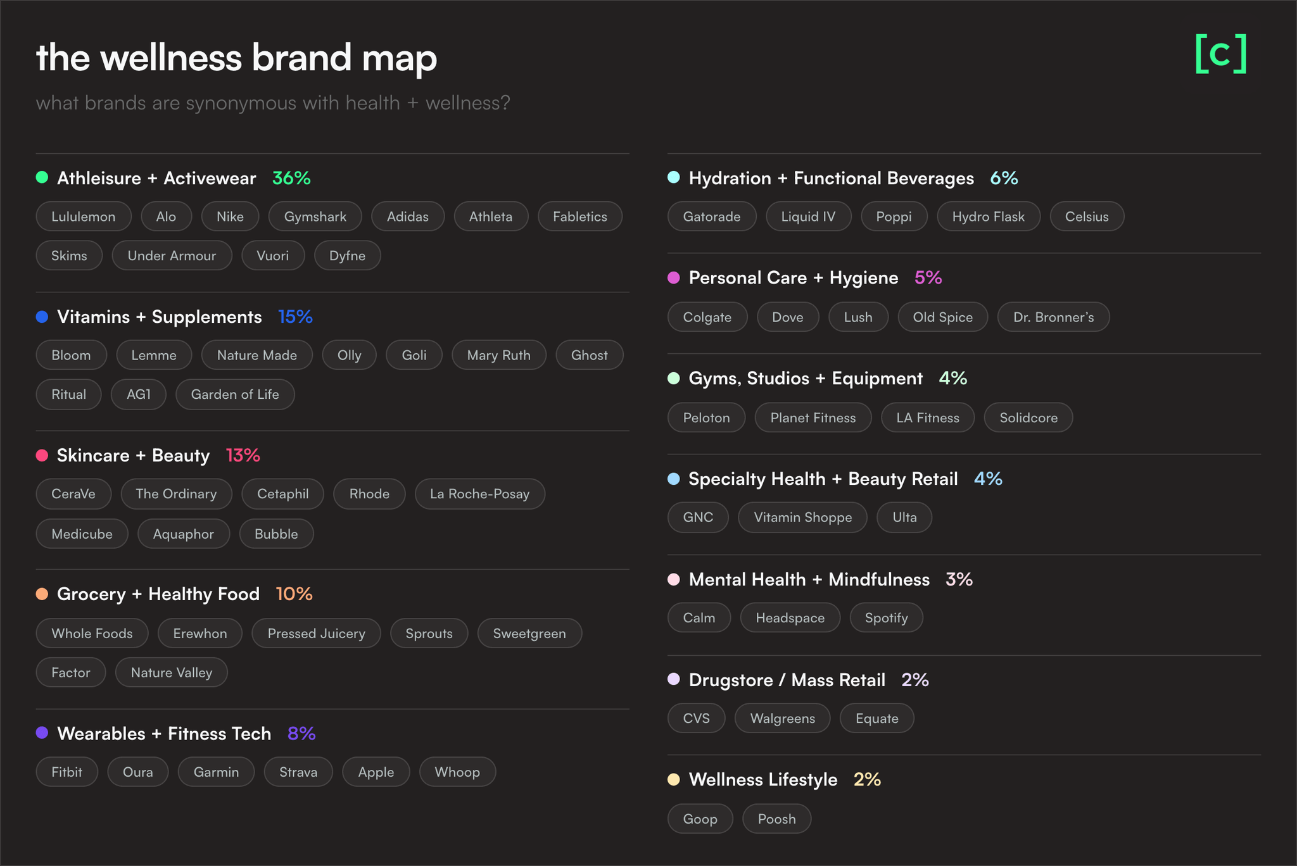This screenshot has width=1297, height=866.
Task: Click the pink dot beside Skincare + Beauty
Action: 42,455
